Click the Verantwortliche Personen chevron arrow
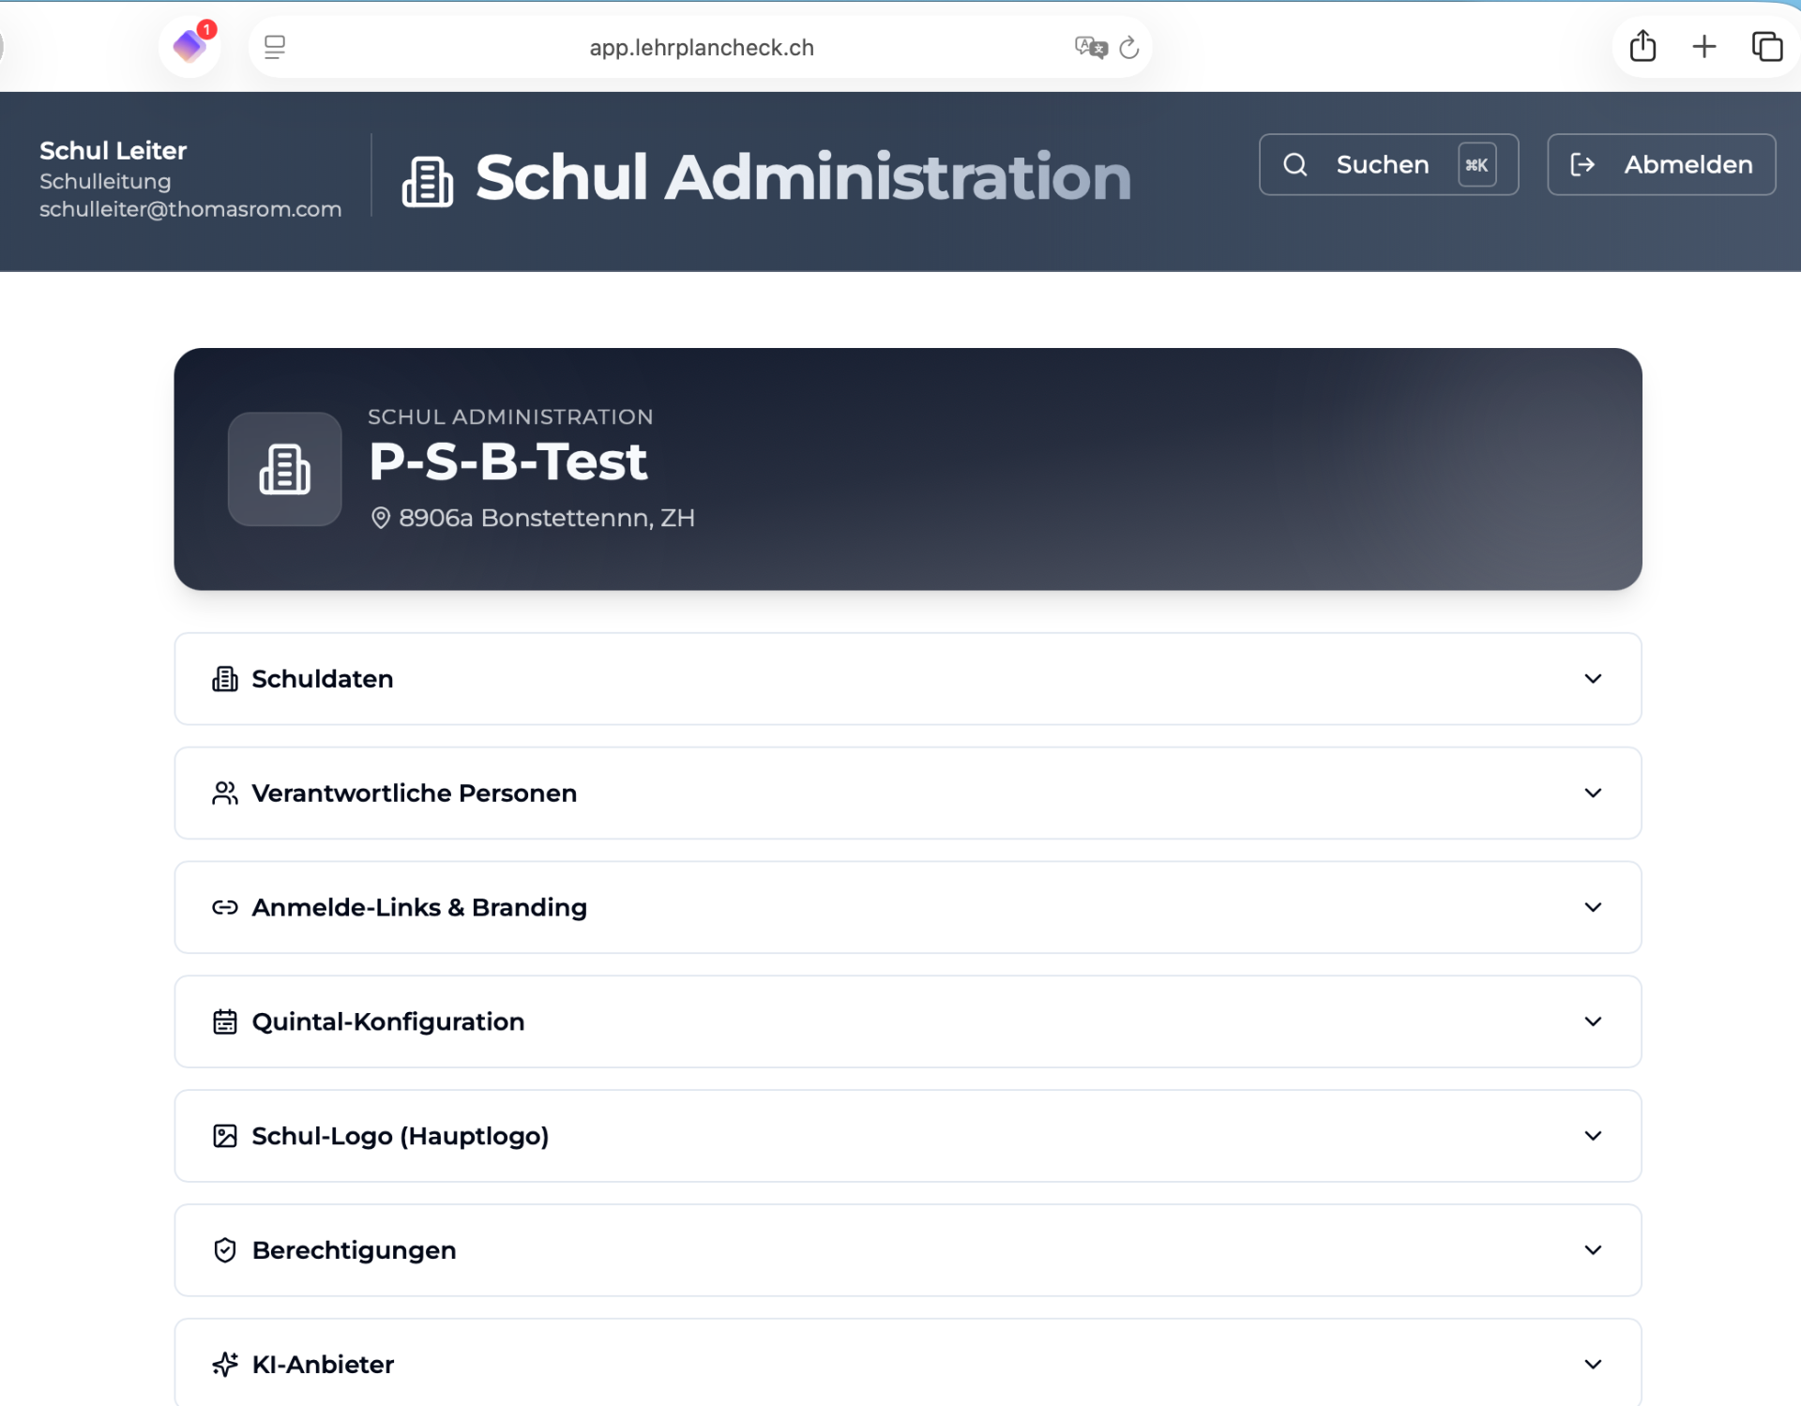Image resolution: width=1801 pixels, height=1406 pixels. point(1593,793)
